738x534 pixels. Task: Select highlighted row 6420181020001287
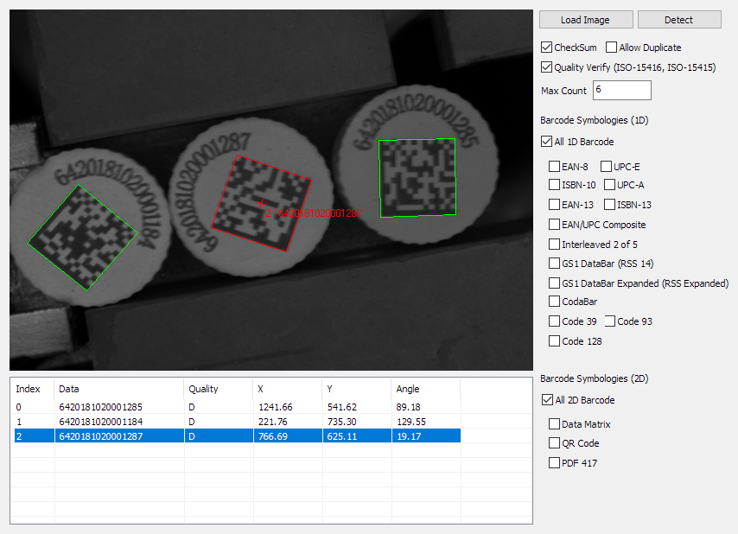point(237,436)
